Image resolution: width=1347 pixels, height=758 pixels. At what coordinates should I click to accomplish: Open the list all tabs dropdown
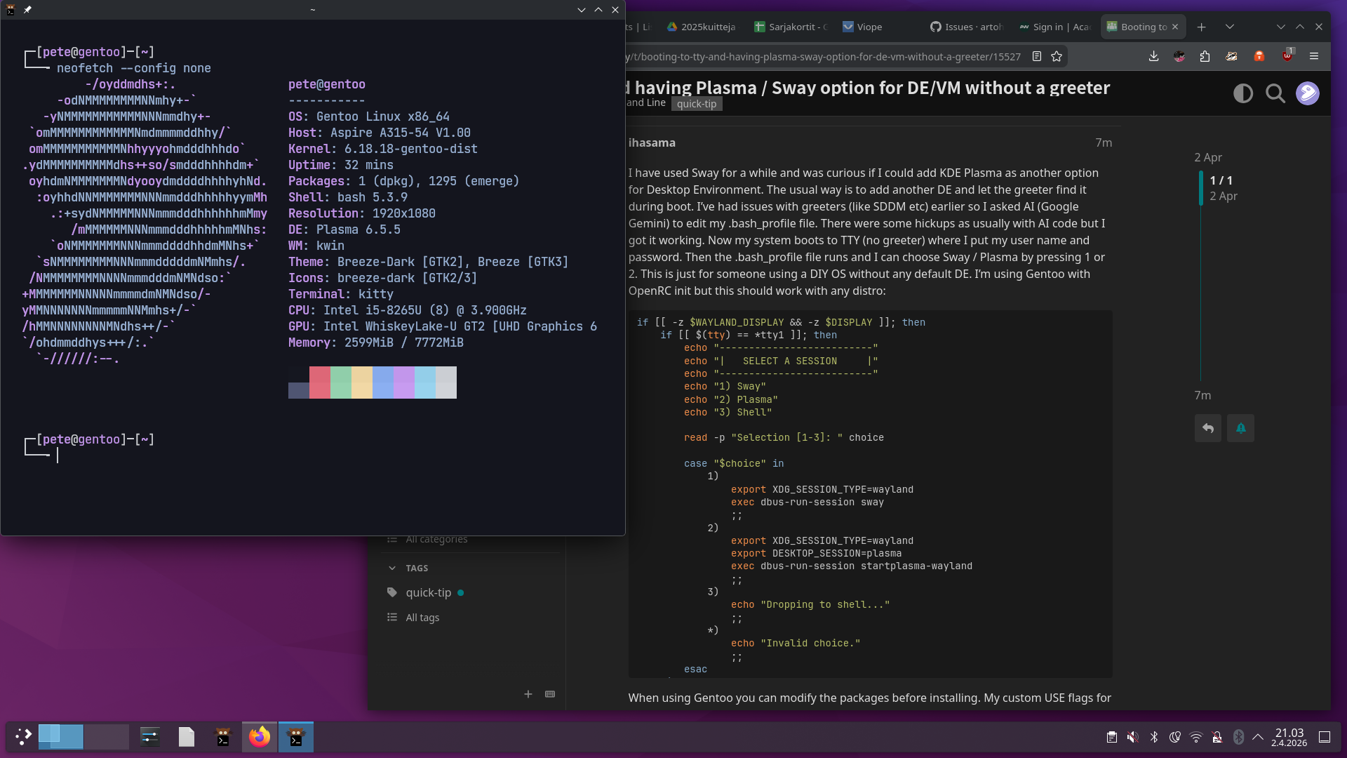1229,27
